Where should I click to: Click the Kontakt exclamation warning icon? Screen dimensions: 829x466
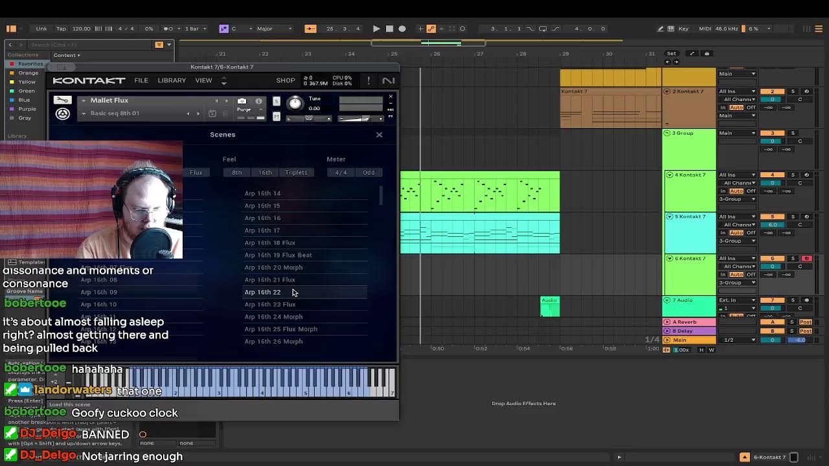click(369, 80)
